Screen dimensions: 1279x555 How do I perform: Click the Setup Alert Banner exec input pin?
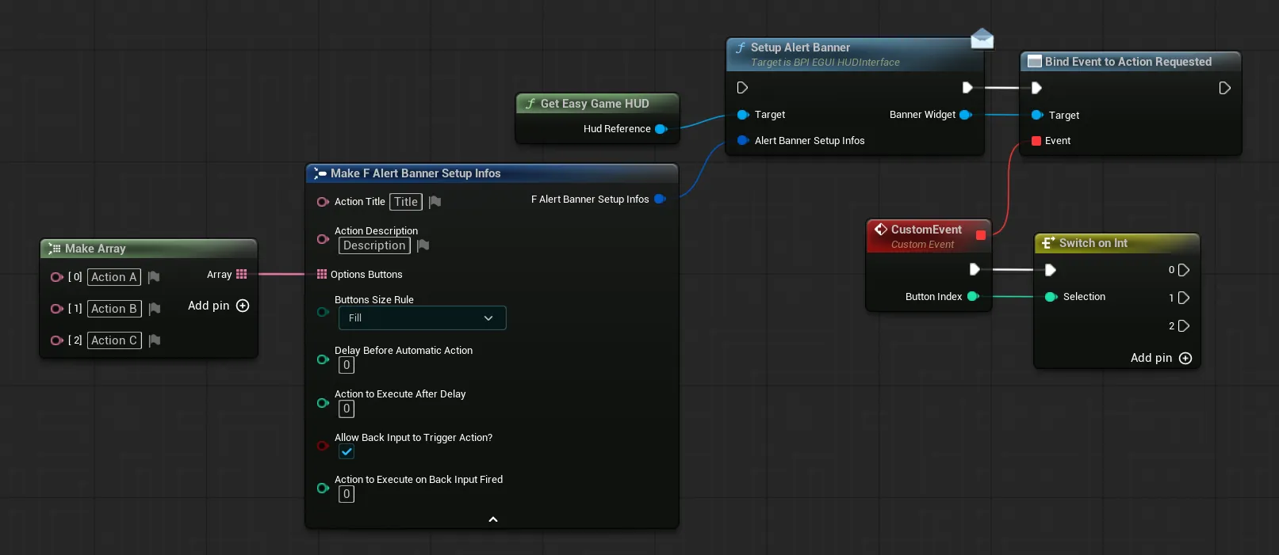[x=742, y=88]
